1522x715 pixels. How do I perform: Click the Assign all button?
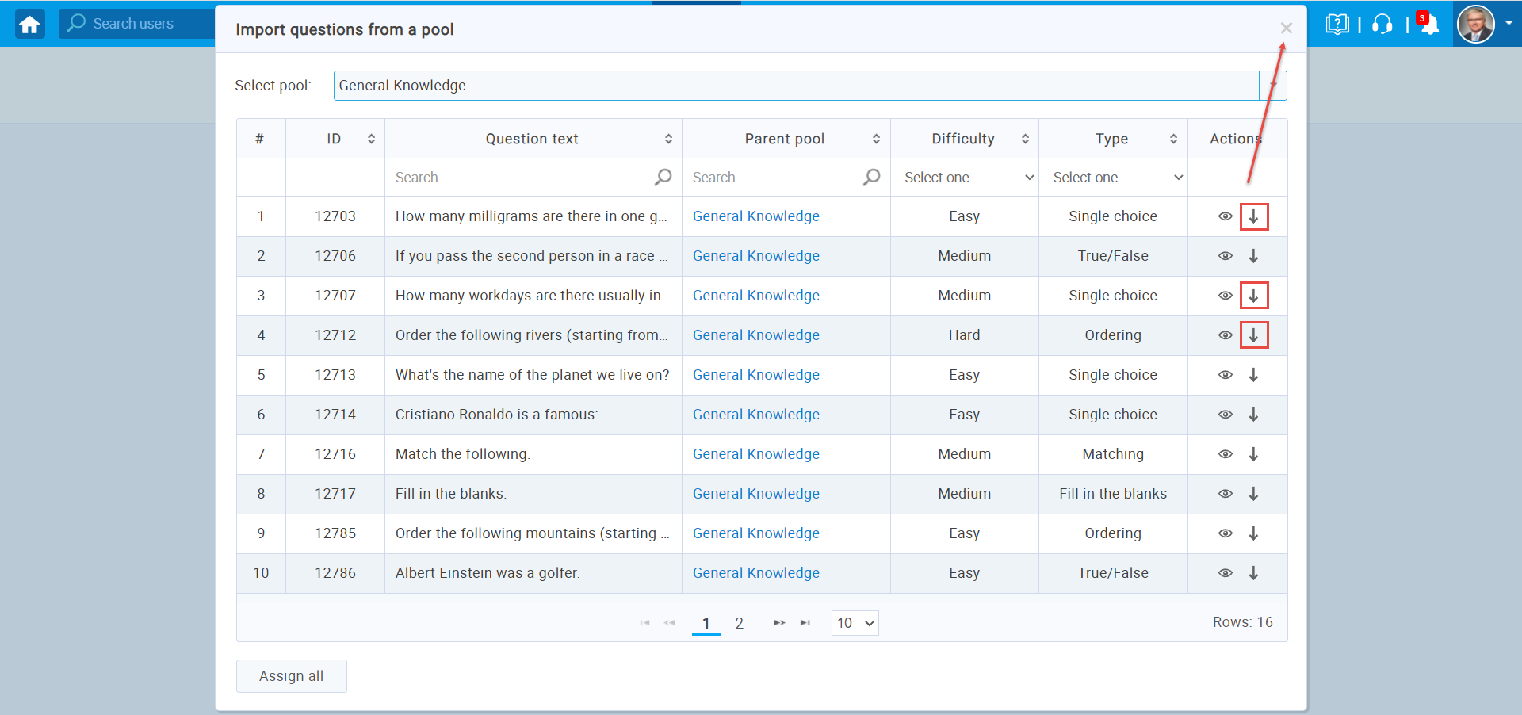coord(291,675)
